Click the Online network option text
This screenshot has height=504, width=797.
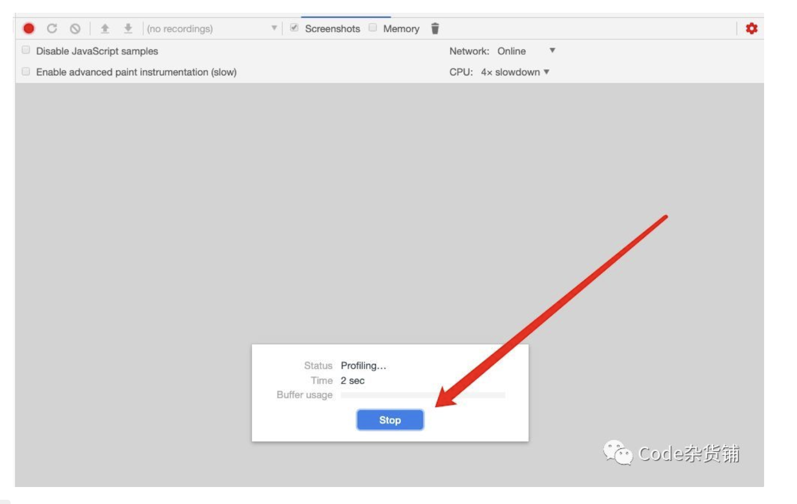tap(512, 51)
